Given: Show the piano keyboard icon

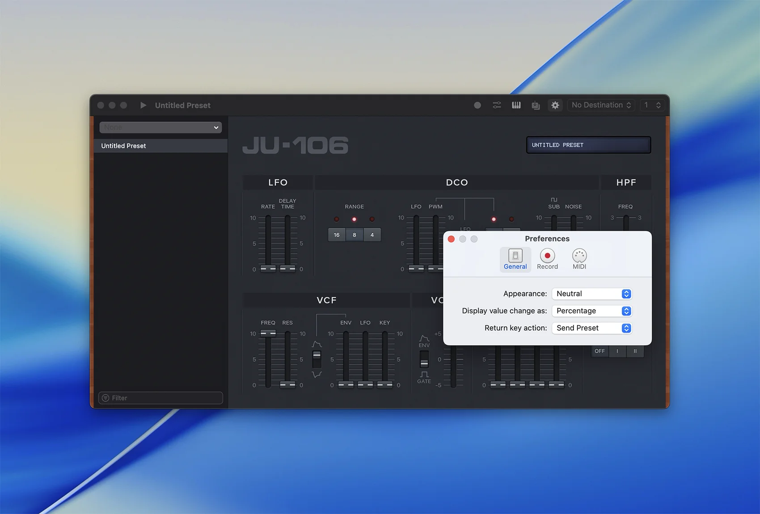Looking at the screenshot, I should [516, 105].
